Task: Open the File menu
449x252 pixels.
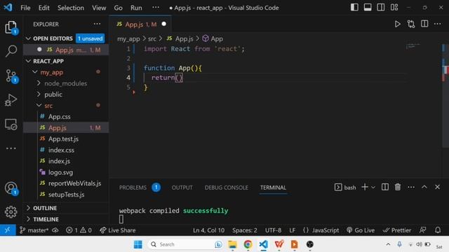Action: [x=25, y=8]
